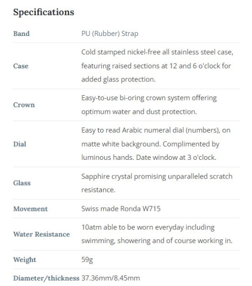This screenshot has width=252, height=286.
Task: Click the PU (Rubber) Strap value
Action: (110, 34)
